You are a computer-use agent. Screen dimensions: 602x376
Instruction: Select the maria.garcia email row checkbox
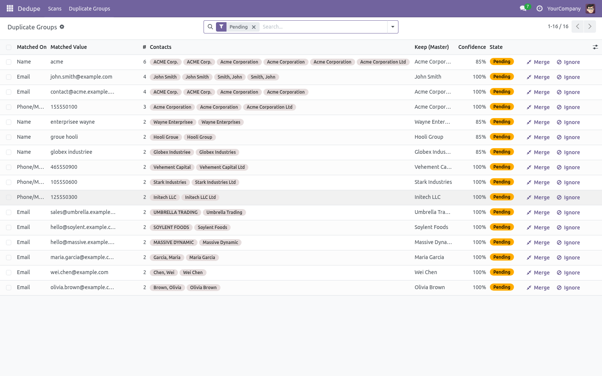(9, 258)
